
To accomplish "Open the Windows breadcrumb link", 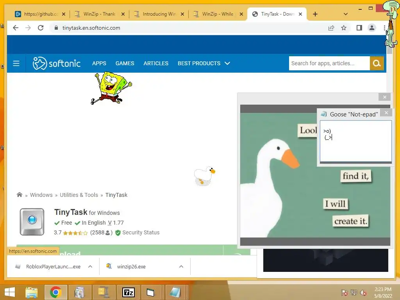I will coord(41,195).
